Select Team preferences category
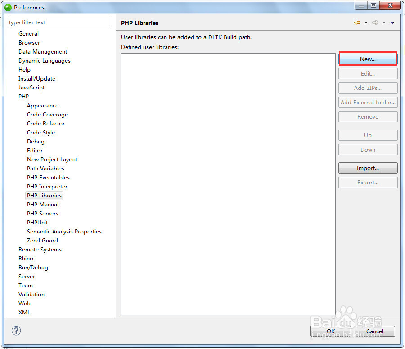 [x=26, y=286]
